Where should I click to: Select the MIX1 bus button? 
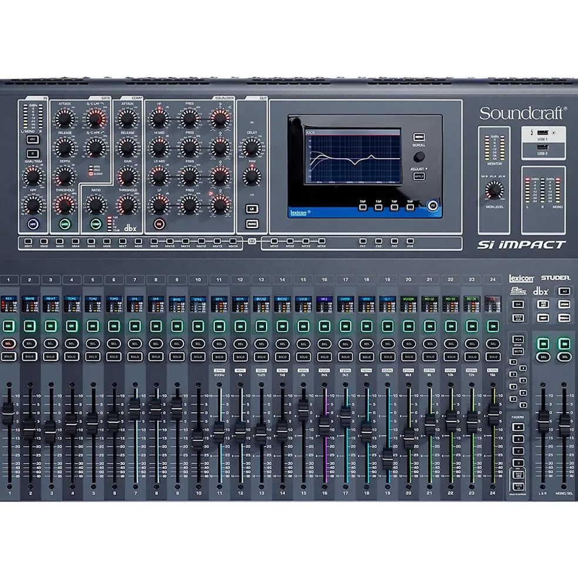click(28, 241)
